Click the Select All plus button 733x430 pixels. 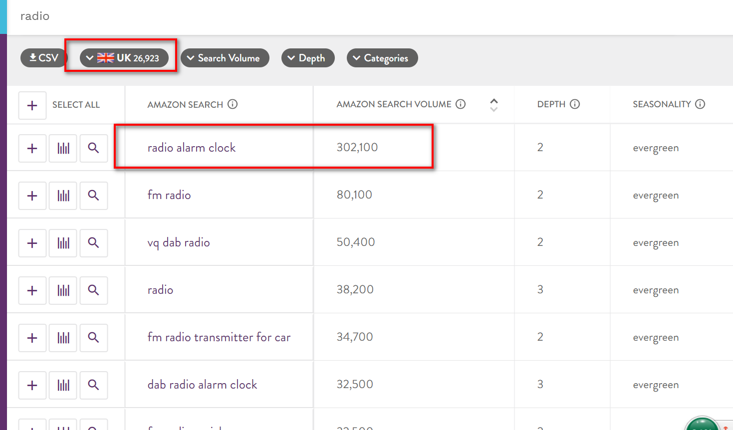(x=32, y=105)
